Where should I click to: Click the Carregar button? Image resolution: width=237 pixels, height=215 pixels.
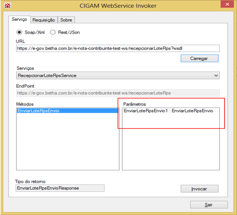point(199,58)
